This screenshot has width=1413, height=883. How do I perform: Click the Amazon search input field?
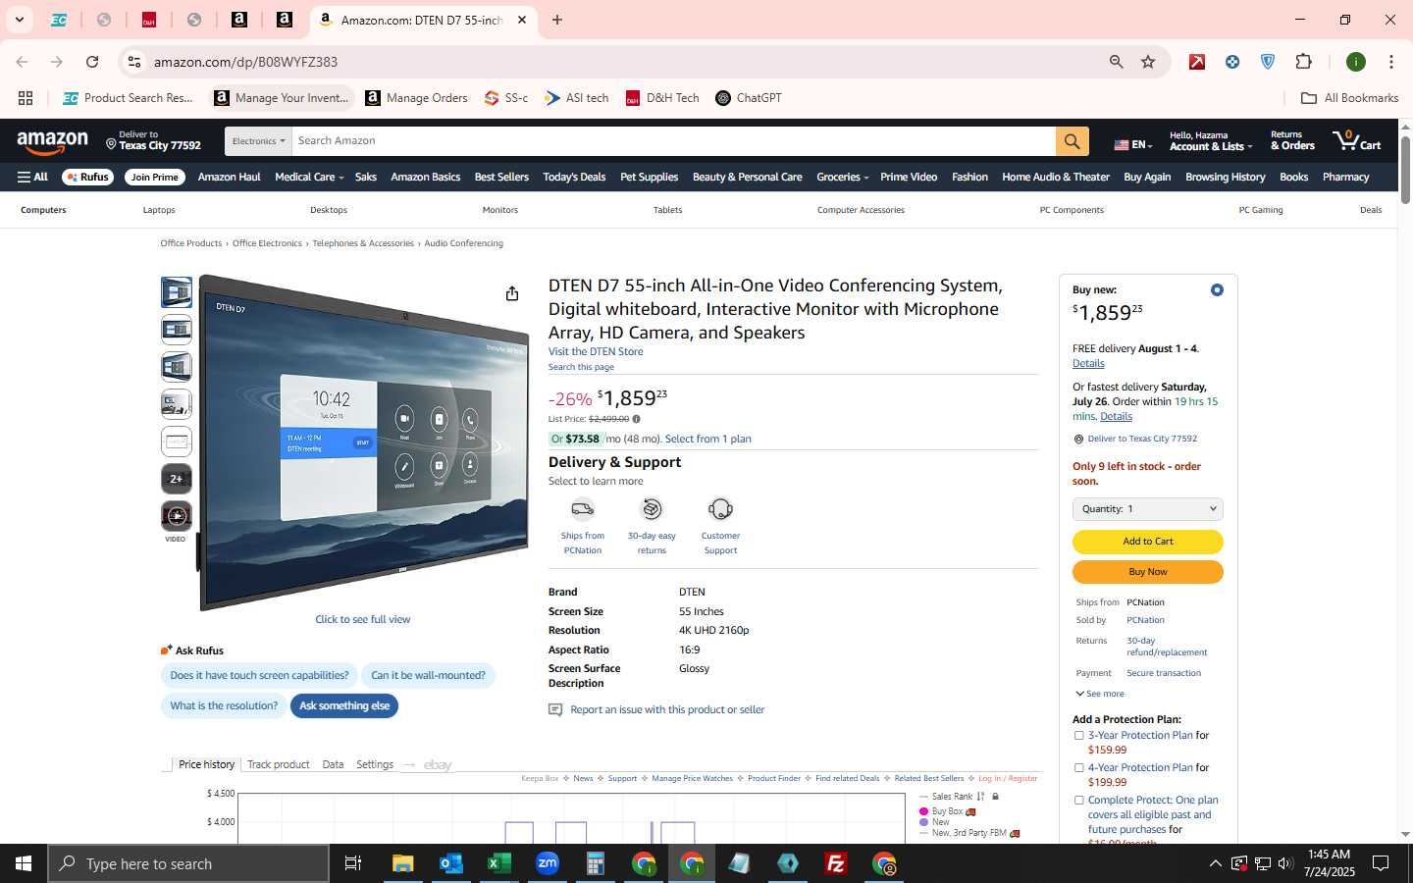[x=674, y=141]
